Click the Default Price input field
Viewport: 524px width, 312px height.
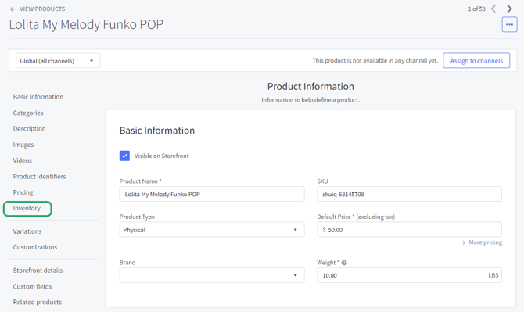tap(409, 229)
